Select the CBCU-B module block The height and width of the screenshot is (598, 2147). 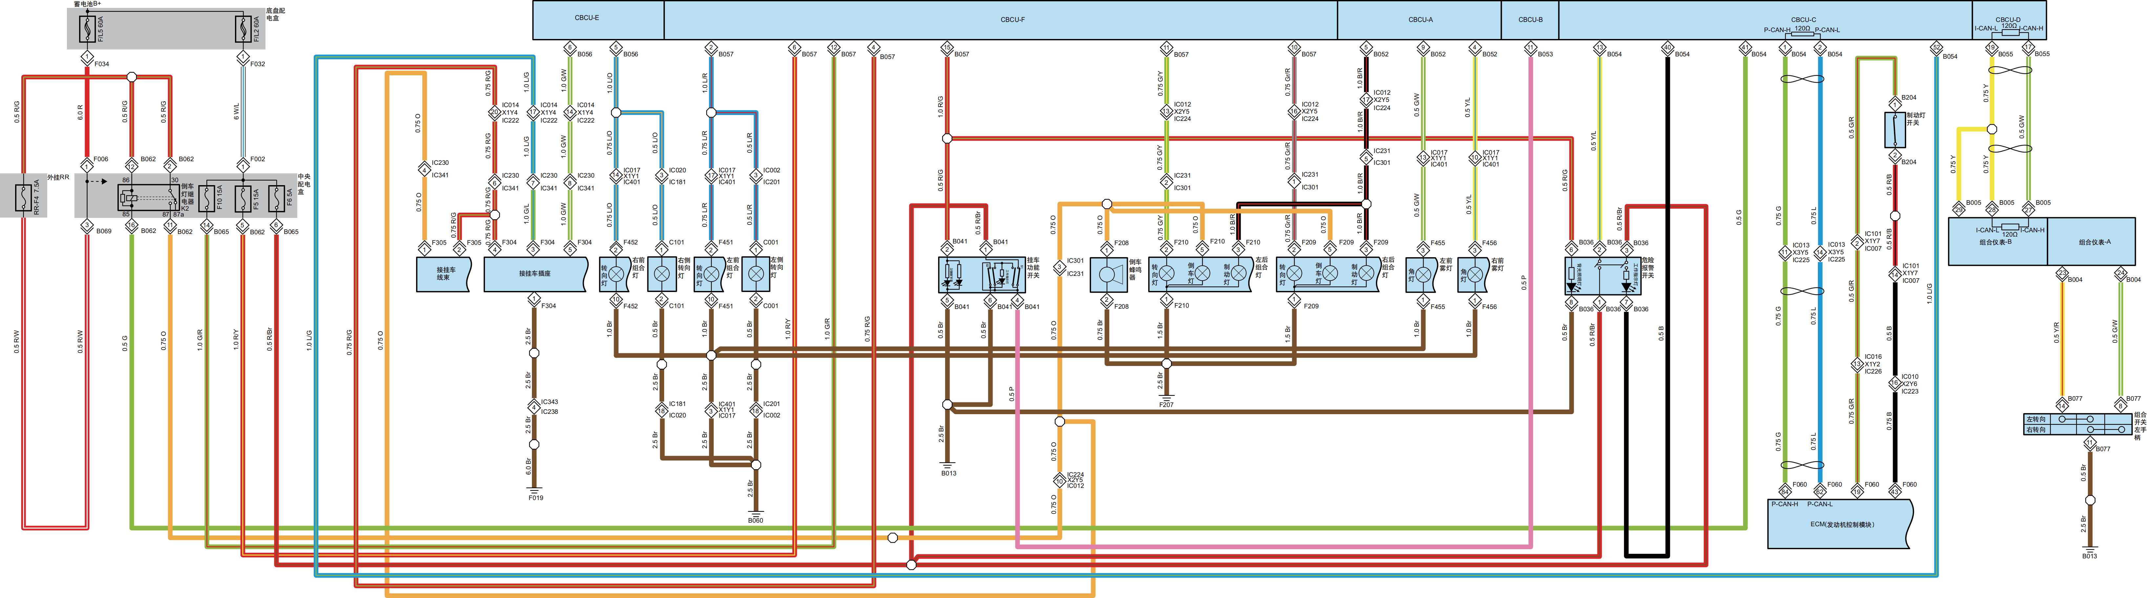pyautogui.click(x=1529, y=20)
